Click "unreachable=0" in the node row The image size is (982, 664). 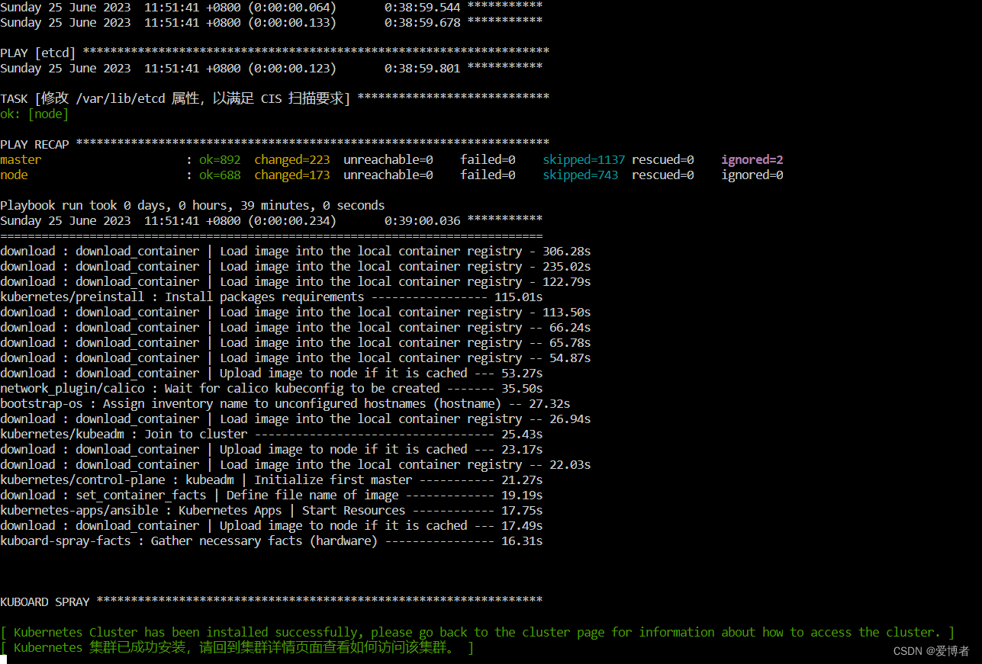pyautogui.click(x=388, y=175)
